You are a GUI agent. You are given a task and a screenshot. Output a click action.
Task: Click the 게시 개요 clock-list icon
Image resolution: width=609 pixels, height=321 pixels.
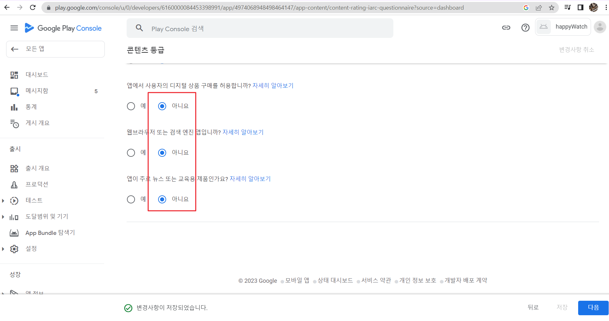(x=14, y=123)
